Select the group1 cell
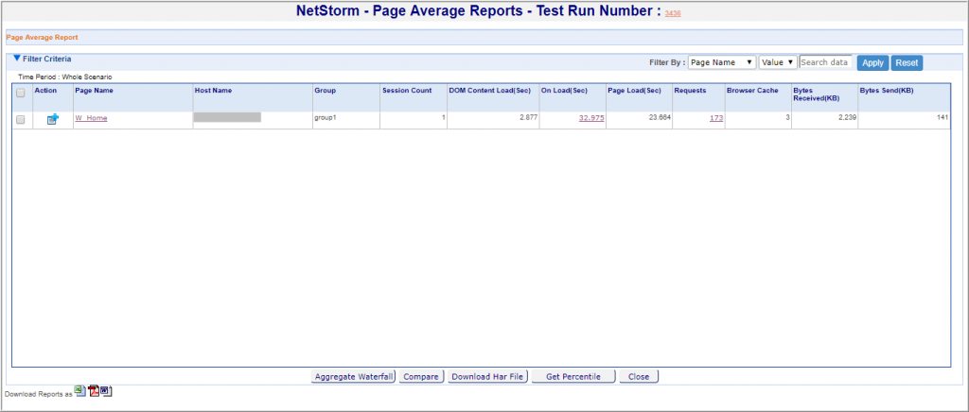 coord(326,117)
